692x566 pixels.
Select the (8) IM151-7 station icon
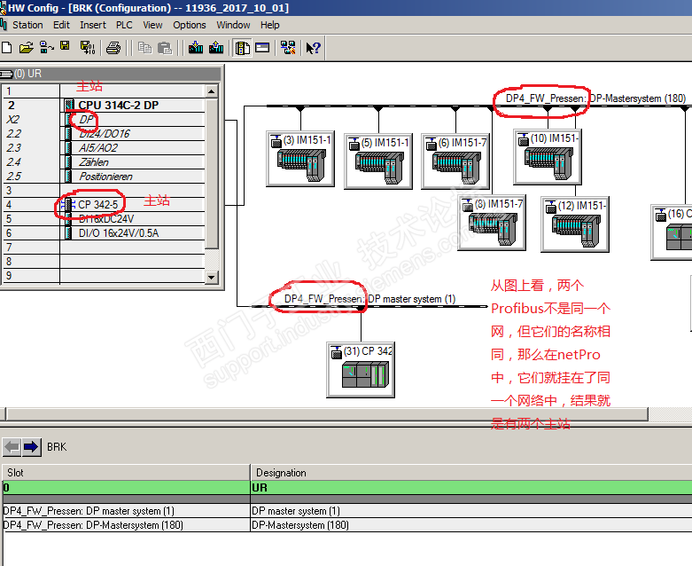tap(492, 223)
